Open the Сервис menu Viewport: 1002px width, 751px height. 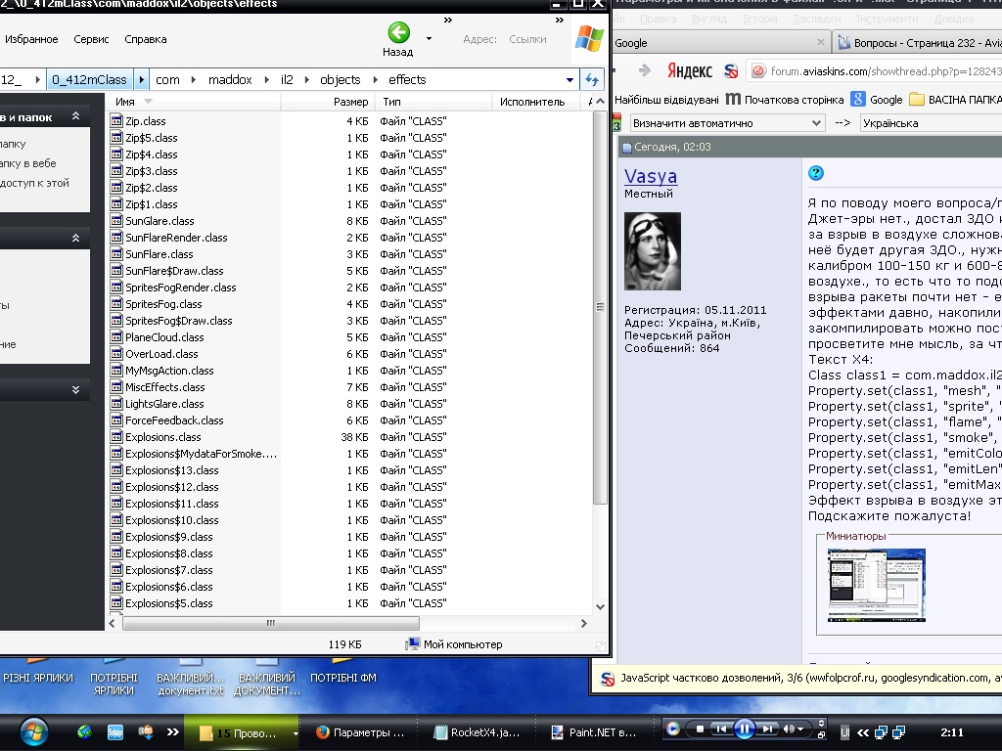click(92, 39)
